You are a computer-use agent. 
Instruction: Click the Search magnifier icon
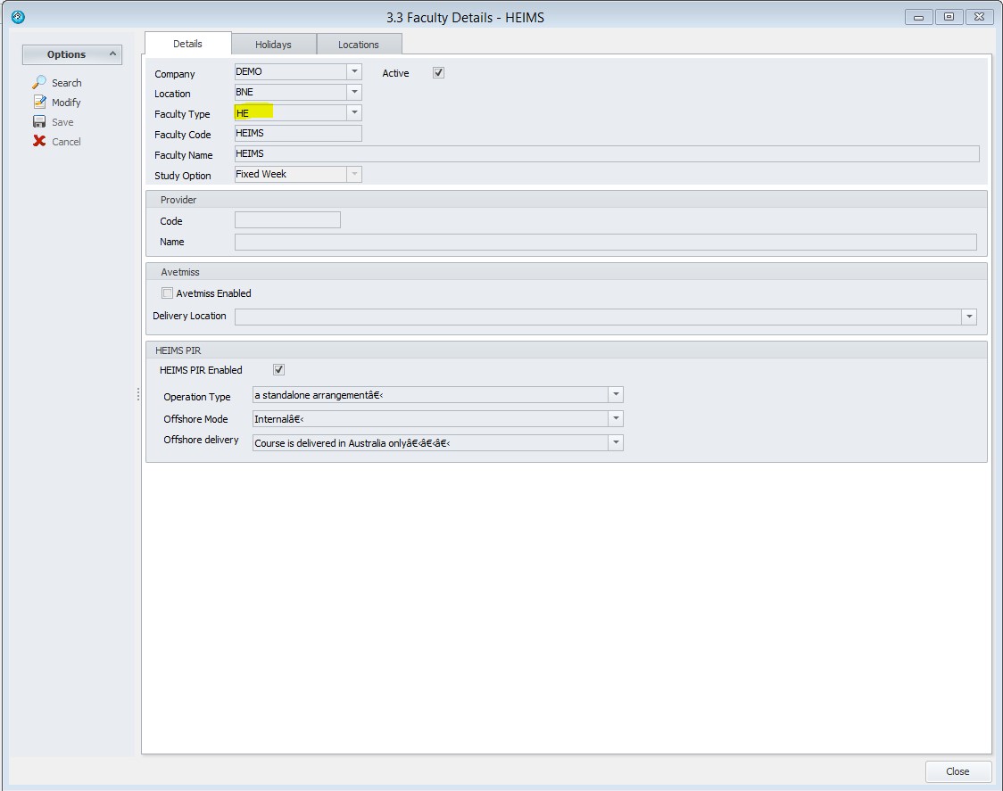(39, 82)
